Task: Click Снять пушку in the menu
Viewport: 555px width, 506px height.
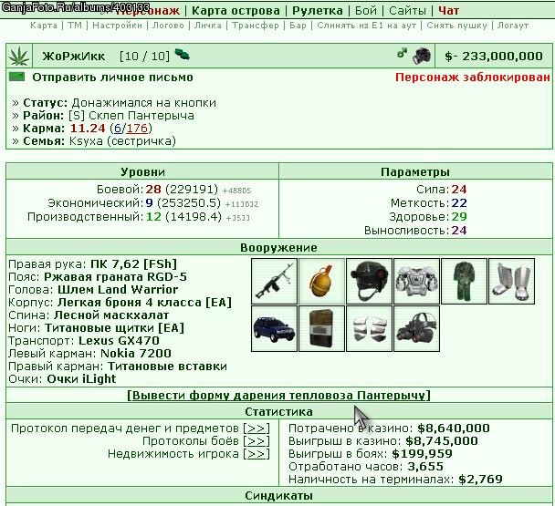Action: (457, 26)
